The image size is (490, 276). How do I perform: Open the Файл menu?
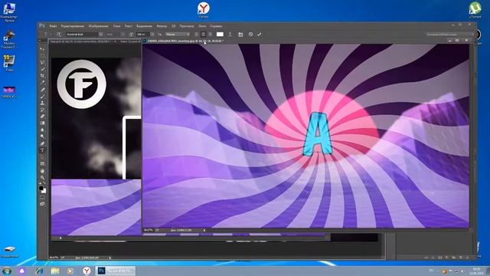pyautogui.click(x=53, y=26)
